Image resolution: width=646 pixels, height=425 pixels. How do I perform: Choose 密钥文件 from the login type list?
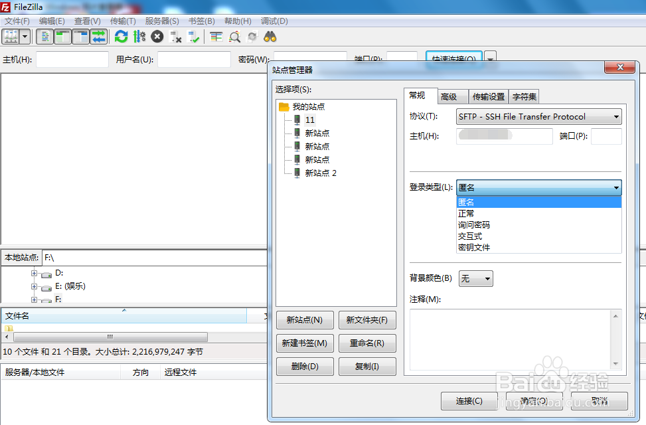point(539,247)
